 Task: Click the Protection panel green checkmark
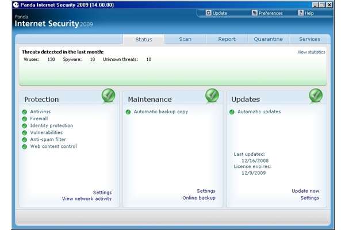coord(108,95)
